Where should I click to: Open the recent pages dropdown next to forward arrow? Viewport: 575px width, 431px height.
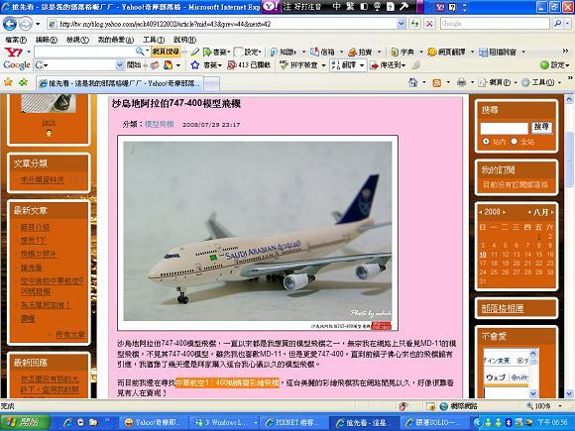click(x=38, y=24)
